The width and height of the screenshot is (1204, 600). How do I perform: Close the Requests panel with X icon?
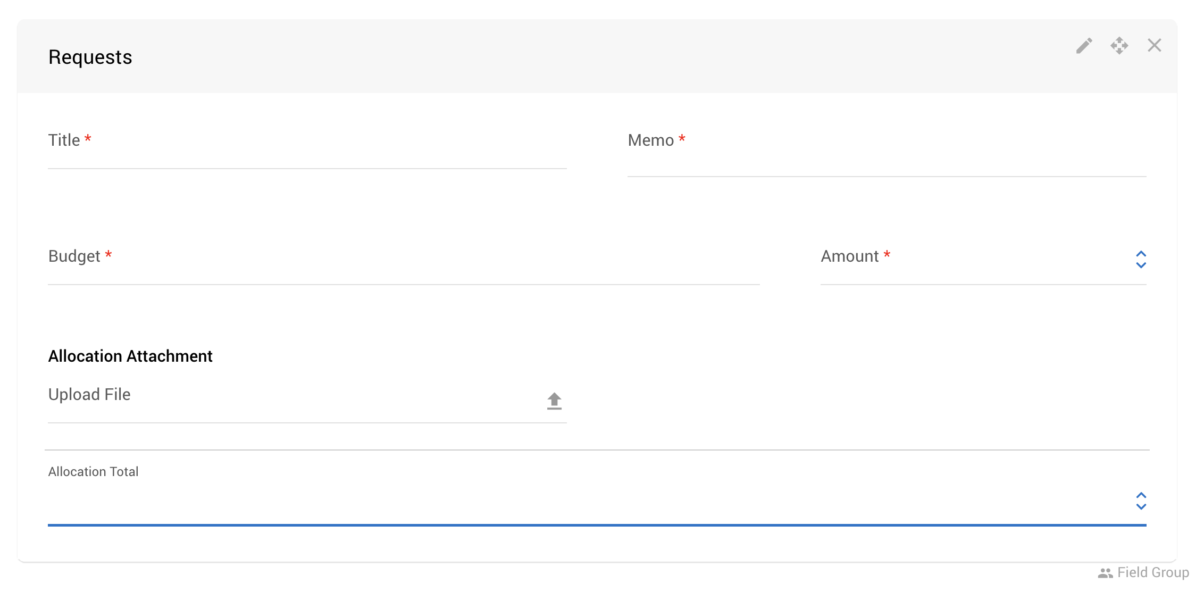point(1155,45)
